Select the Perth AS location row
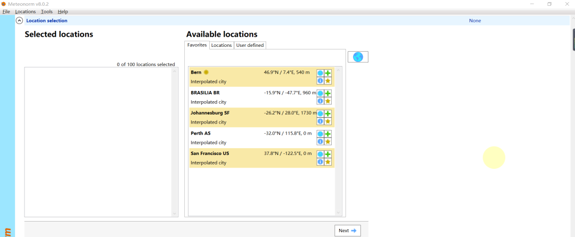The image size is (575, 237). (x=262, y=137)
